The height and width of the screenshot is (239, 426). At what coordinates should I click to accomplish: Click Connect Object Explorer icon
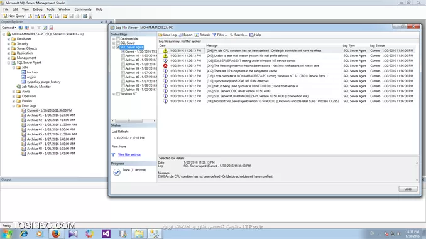pyautogui.click(x=21, y=28)
